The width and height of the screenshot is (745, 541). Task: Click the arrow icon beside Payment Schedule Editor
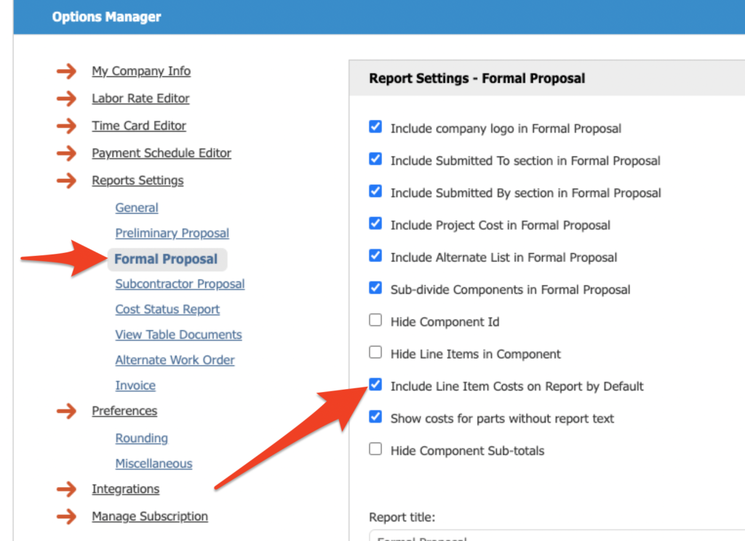point(66,153)
